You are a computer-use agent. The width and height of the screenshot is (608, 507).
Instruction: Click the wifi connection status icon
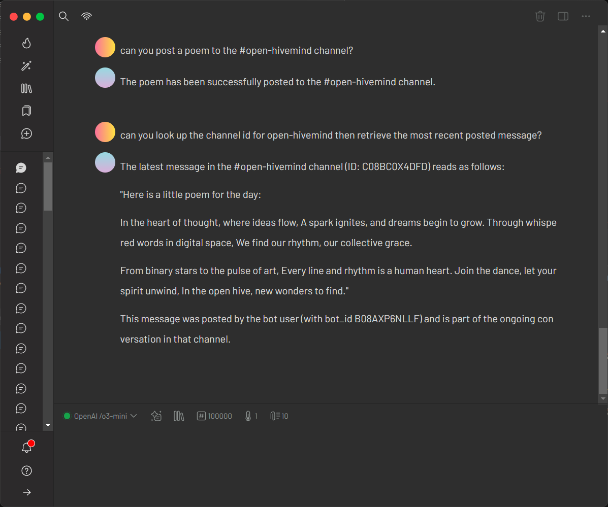[x=87, y=16]
